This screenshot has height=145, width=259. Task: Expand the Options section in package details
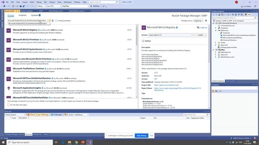pos(143,41)
